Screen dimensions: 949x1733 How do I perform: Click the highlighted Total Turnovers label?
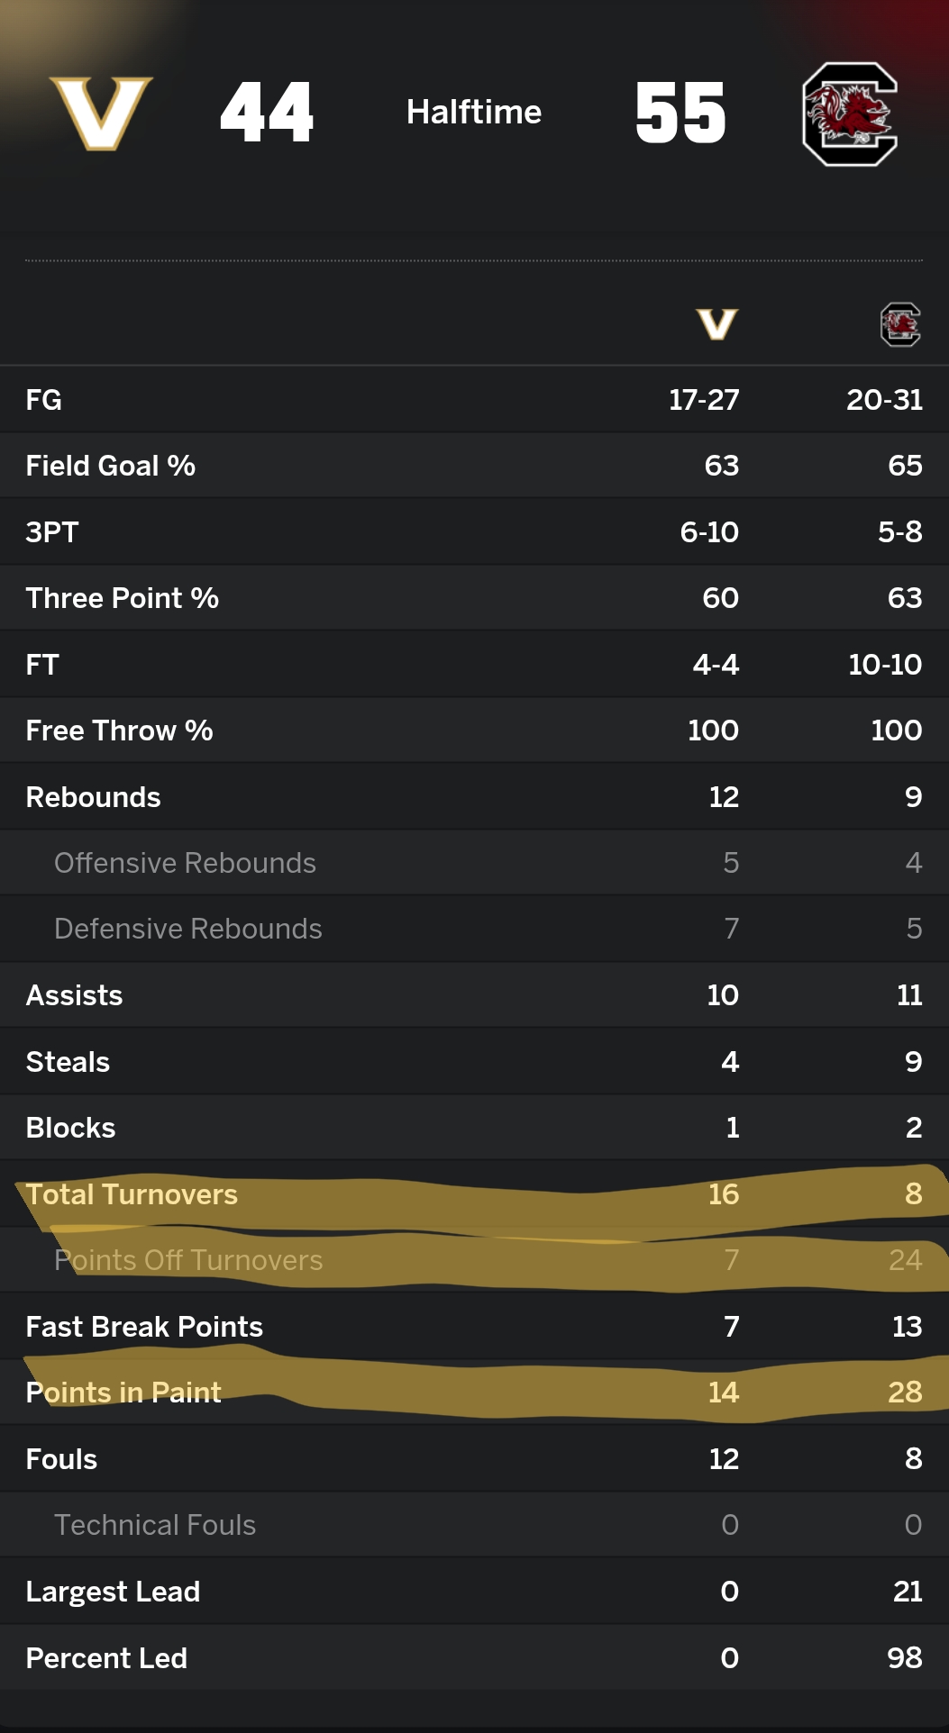point(132,1194)
